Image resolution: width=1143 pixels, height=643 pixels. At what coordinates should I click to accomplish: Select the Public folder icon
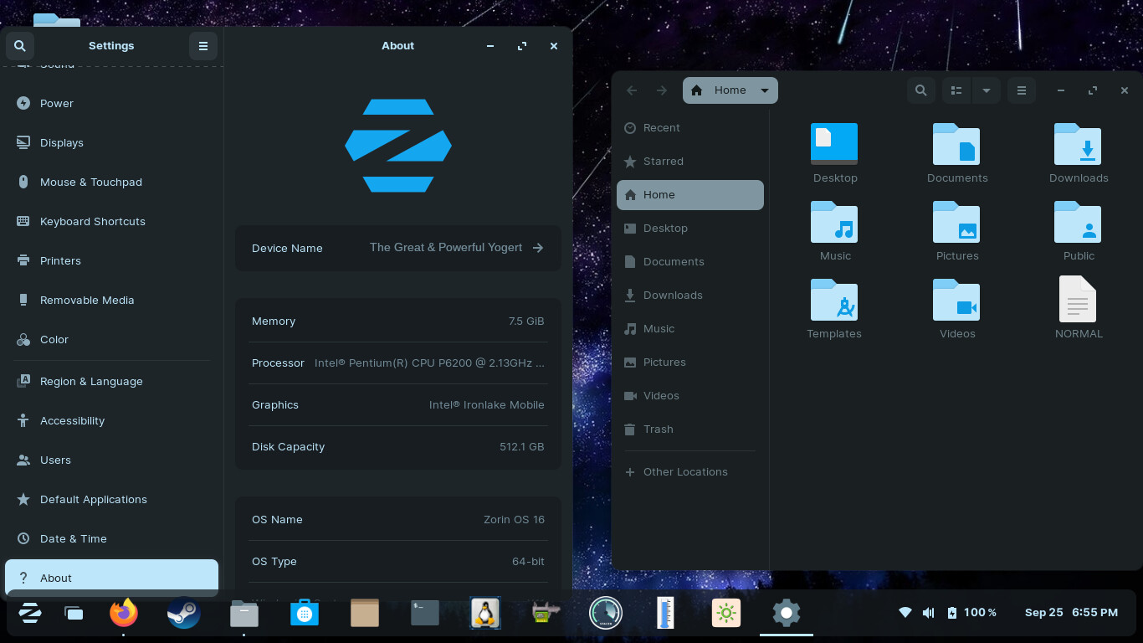point(1078,221)
